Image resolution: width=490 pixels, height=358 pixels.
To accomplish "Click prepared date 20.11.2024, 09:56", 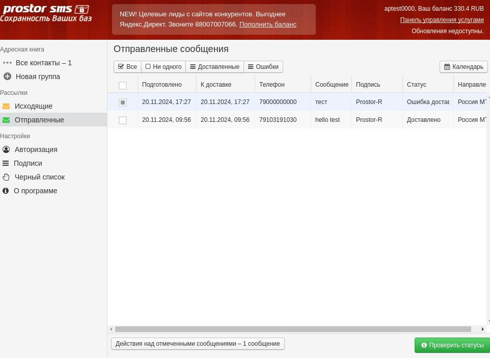I will (x=166, y=119).
